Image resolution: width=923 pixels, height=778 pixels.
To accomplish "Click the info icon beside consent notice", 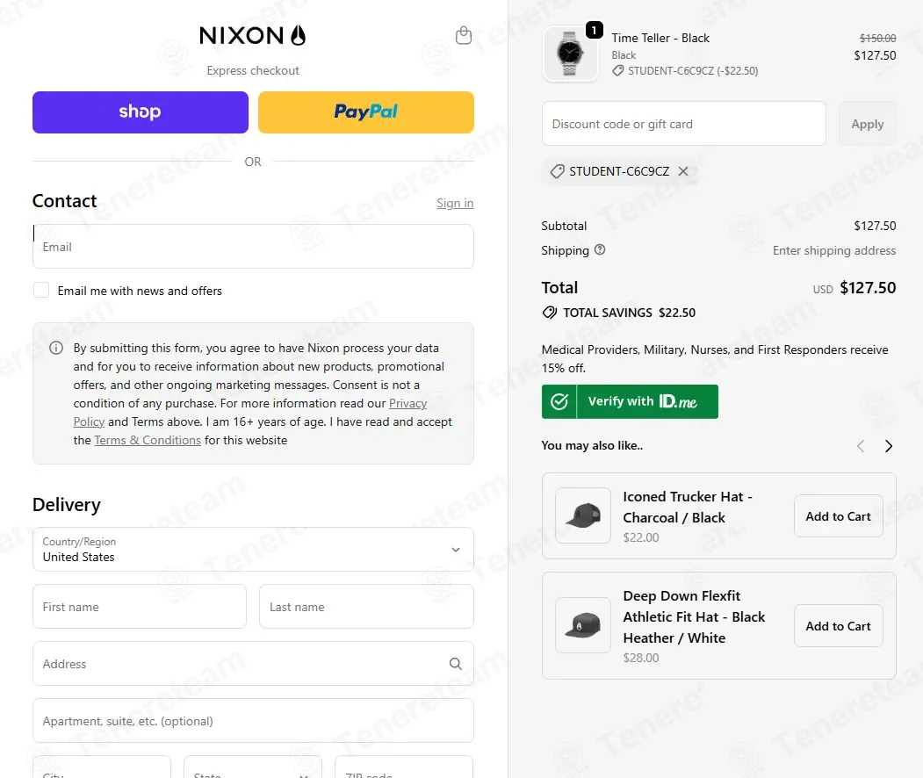I will (56, 348).
